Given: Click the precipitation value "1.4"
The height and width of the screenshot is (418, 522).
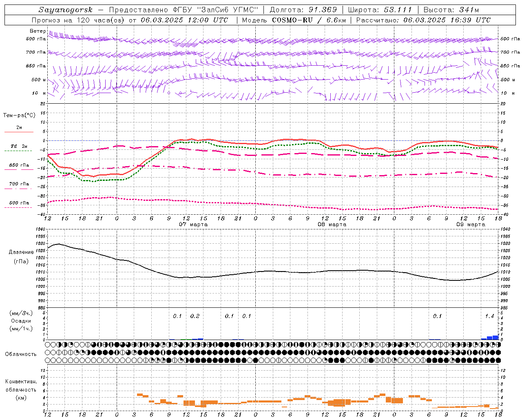Looking at the screenshot, I should 489,316.
